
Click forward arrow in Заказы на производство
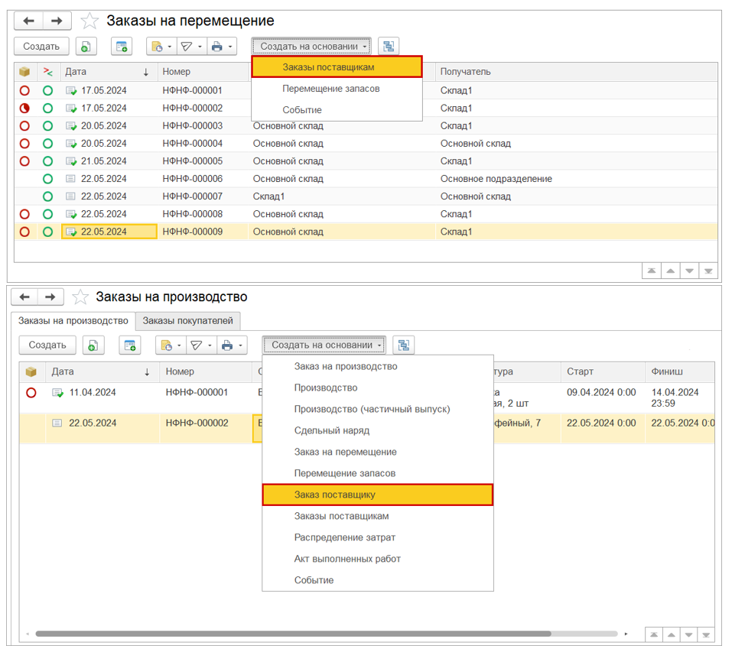(50, 297)
